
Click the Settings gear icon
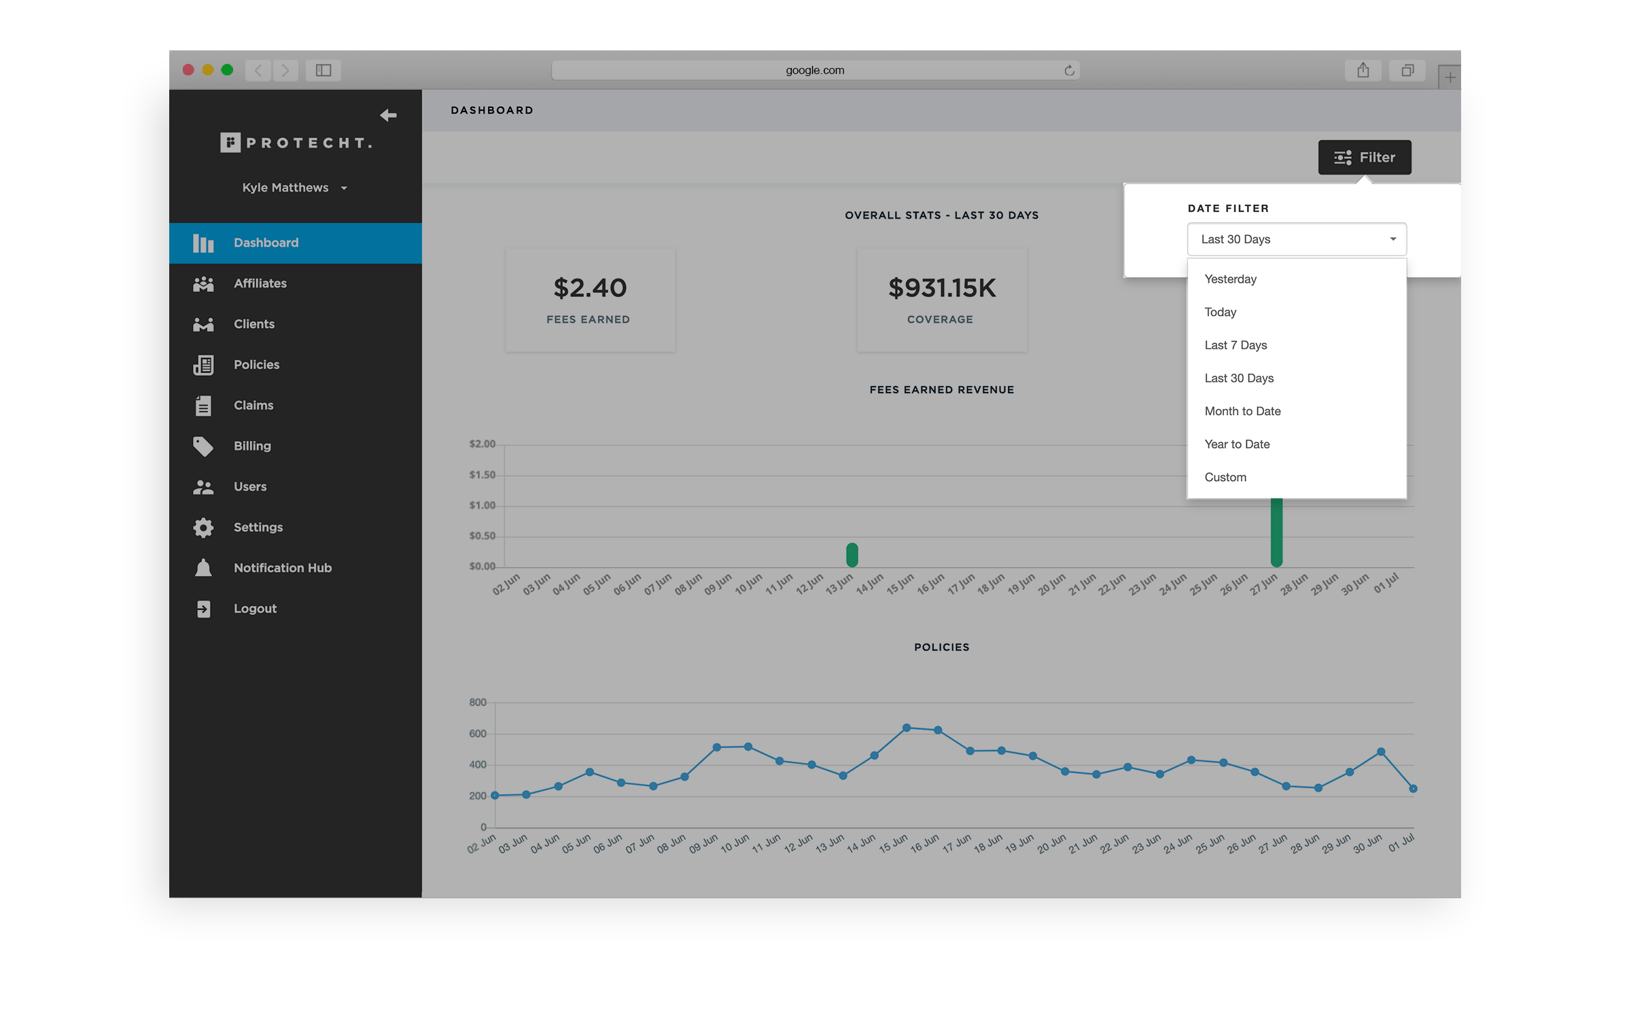(203, 527)
